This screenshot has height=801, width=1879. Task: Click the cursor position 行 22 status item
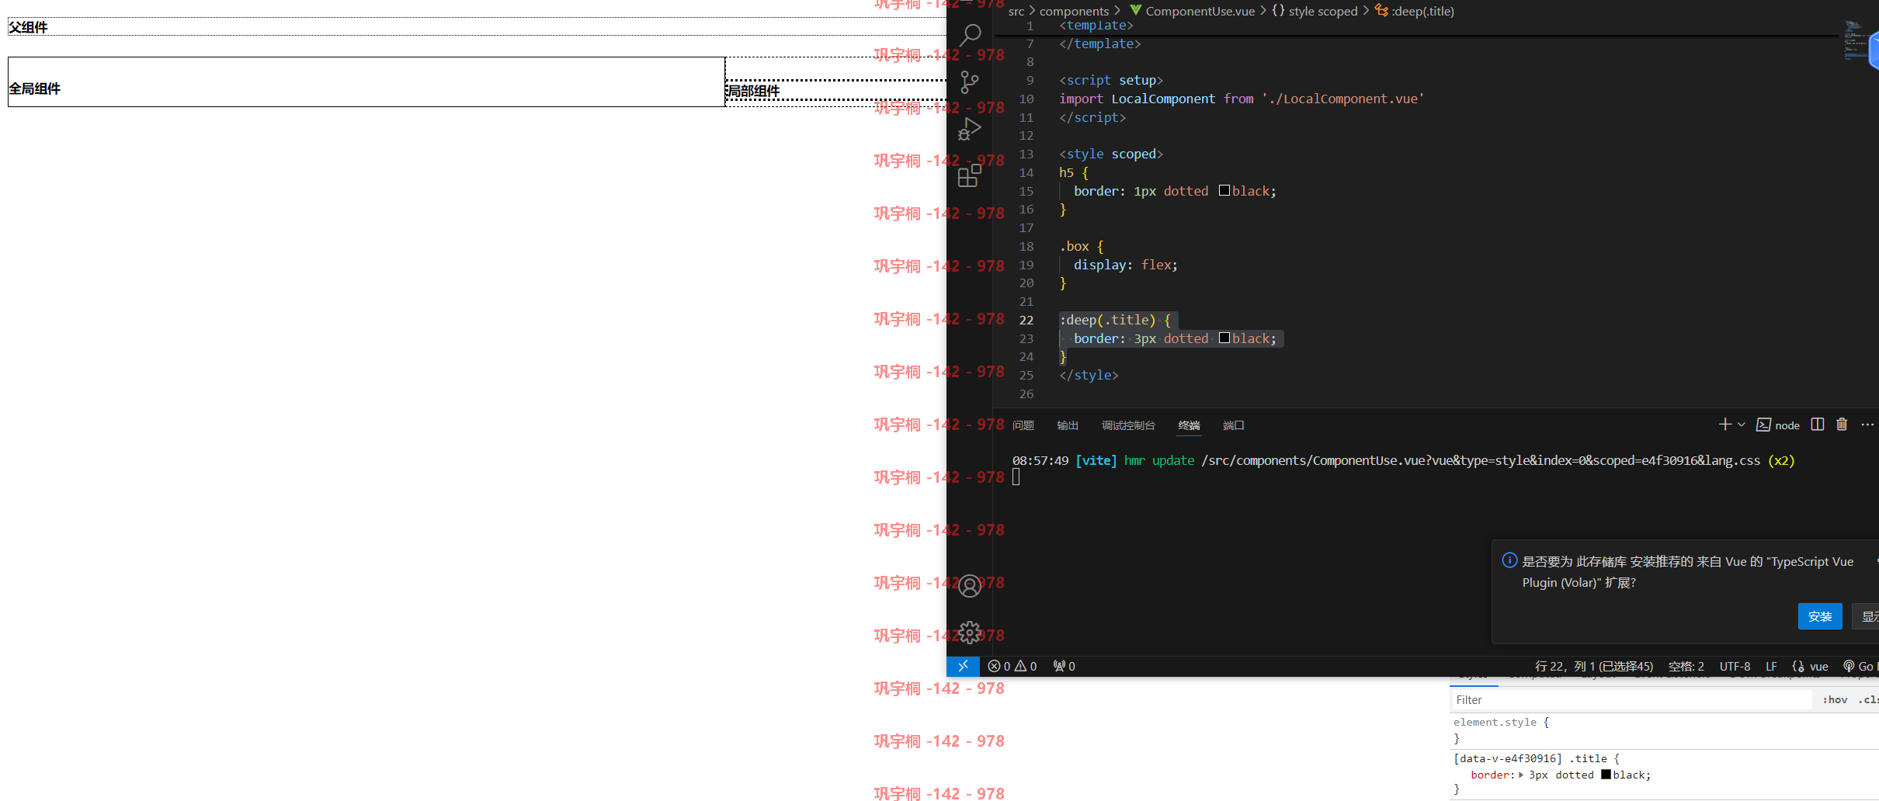click(x=1593, y=666)
